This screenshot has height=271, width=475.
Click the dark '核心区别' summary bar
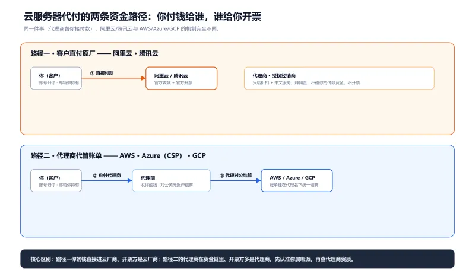coord(237,259)
